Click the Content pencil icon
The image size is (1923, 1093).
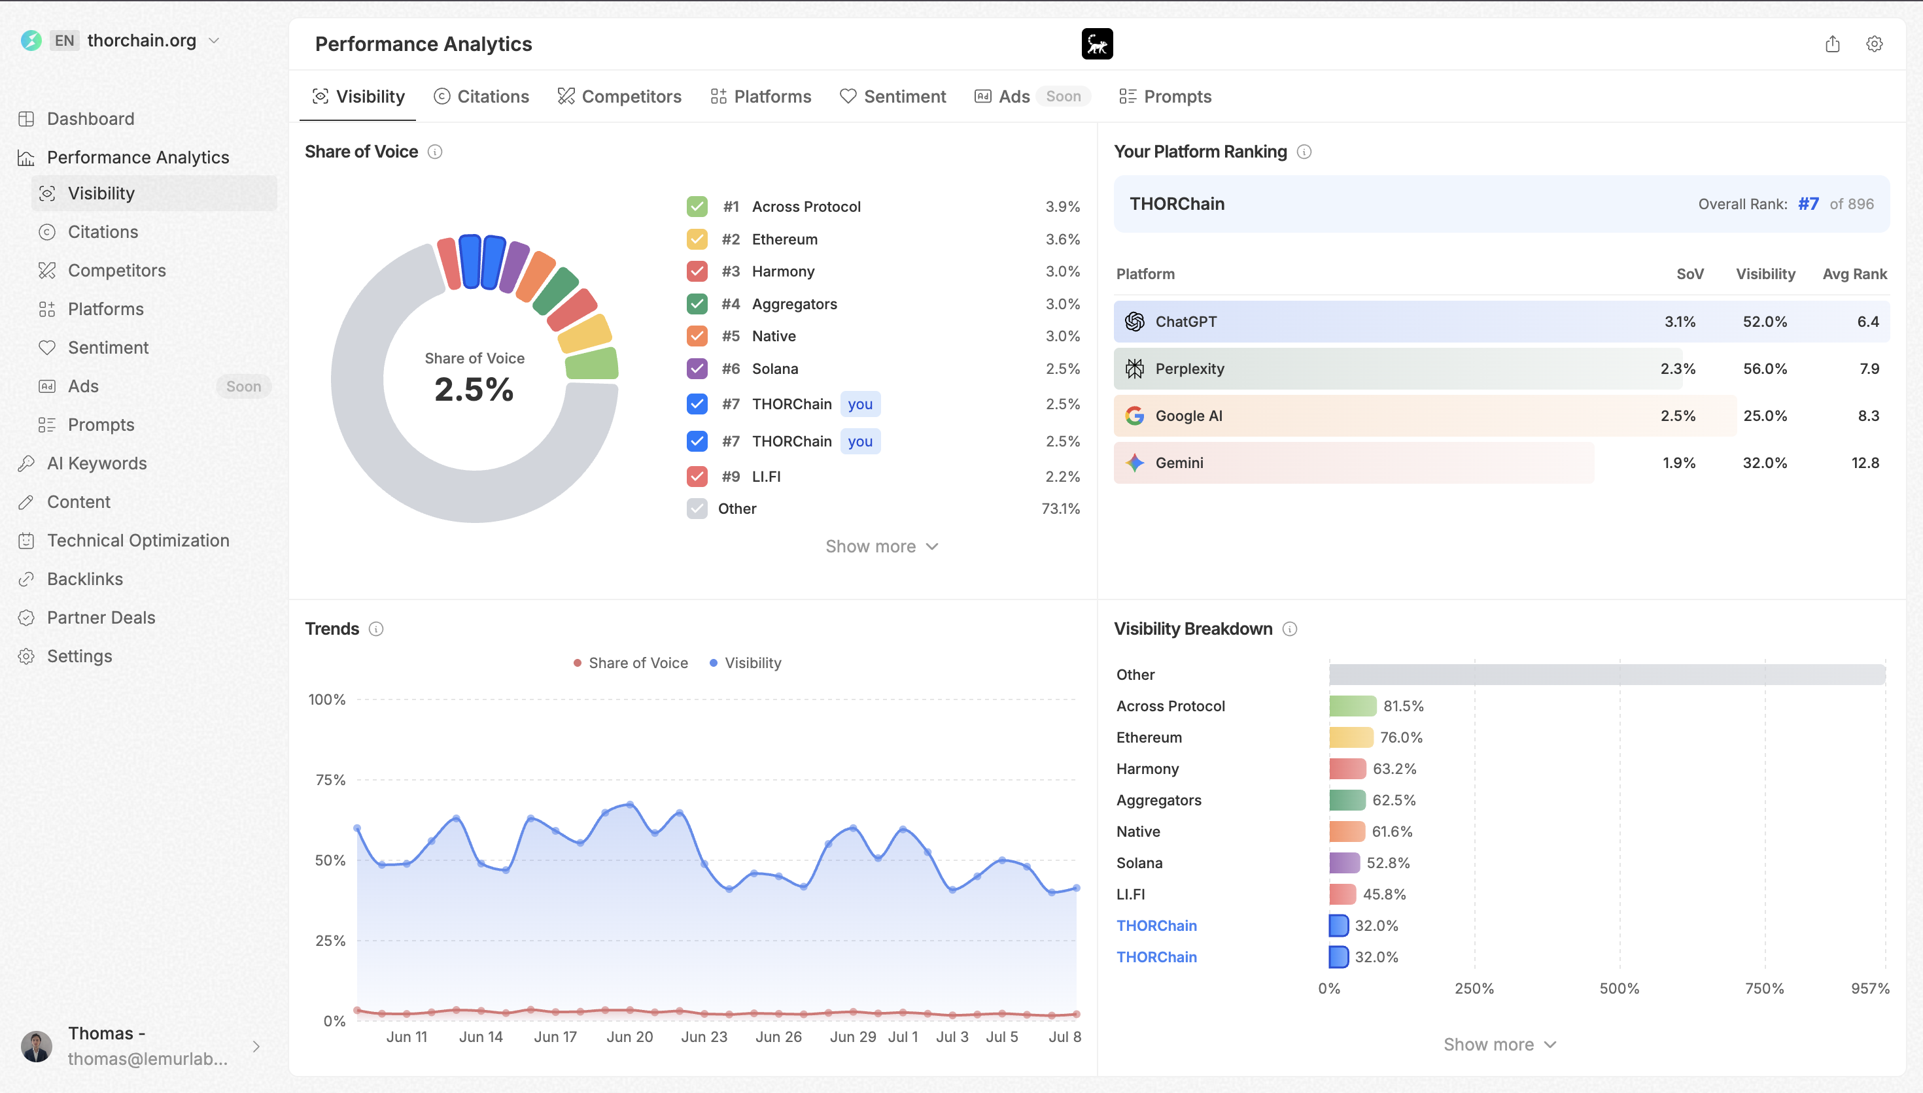(26, 501)
